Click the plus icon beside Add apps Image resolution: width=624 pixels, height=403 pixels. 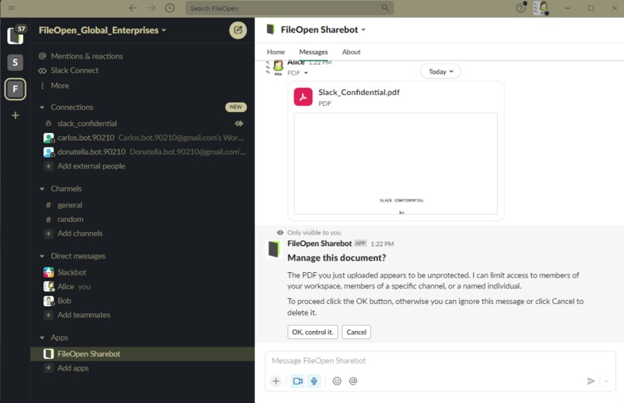pyautogui.click(x=48, y=368)
